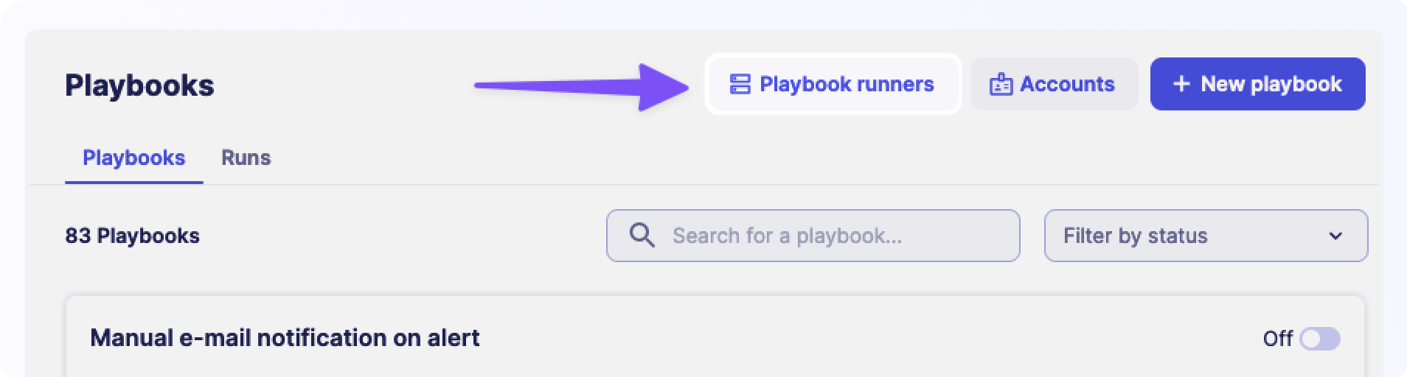Click the server icon on Playbook runners
The height and width of the screenshot is (377, 1407).
coord(740,85)
